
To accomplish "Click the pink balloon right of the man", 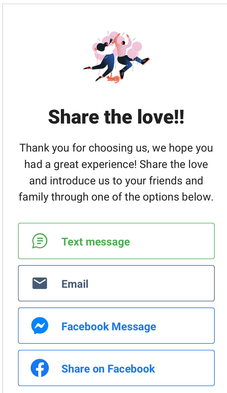I will coord(137,47).
